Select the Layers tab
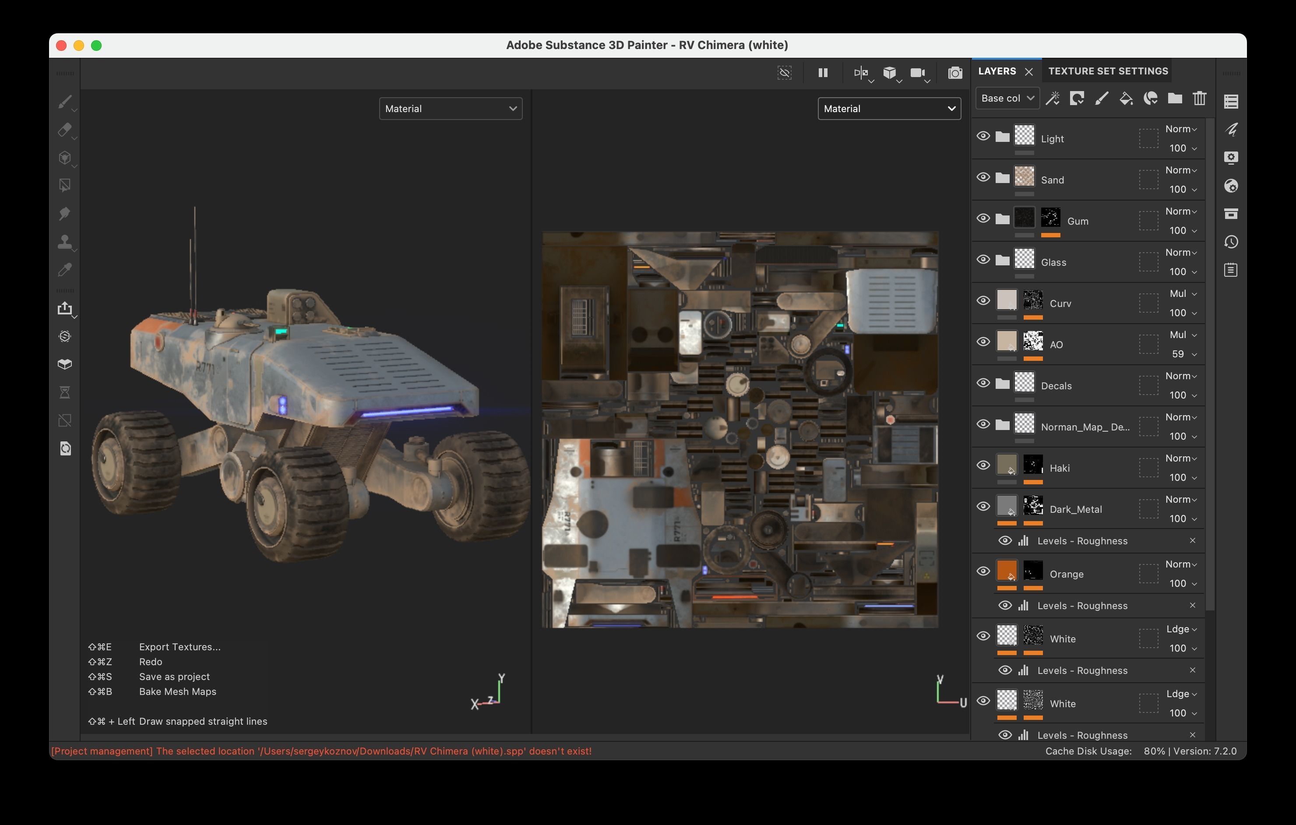Screen dimensions: 1296x825 point(997,71)
